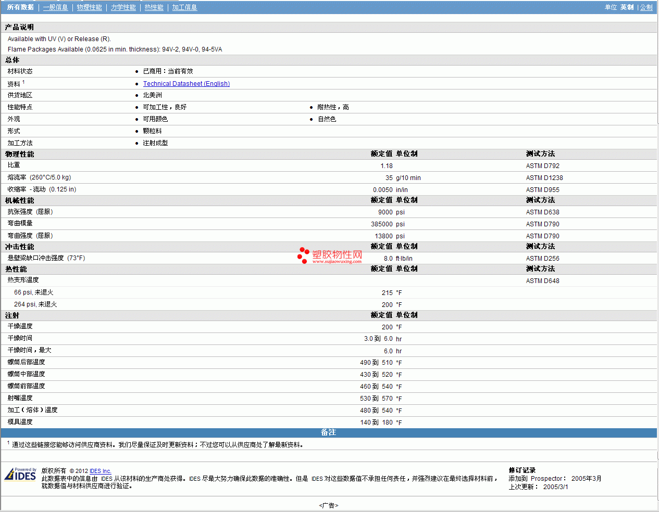659x512 pixels.
Task: Select 螺筒后部温度 value 490 到 510
Action: (x=376, y=363)
